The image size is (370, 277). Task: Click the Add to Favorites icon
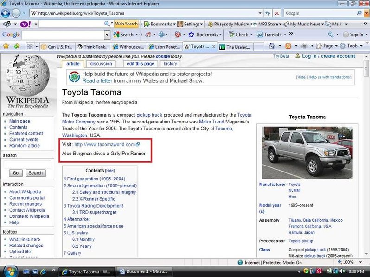pos(17,46)
